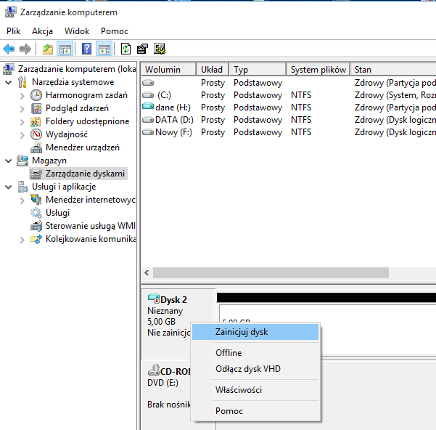Open the Pomoc menu in menu bar
The height and width of the screenshot is (430, 436).
(x=115, y=31)
